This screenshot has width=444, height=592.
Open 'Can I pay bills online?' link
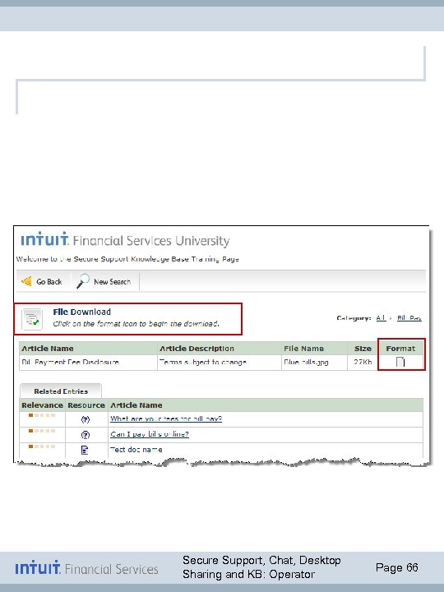[150, 434]
